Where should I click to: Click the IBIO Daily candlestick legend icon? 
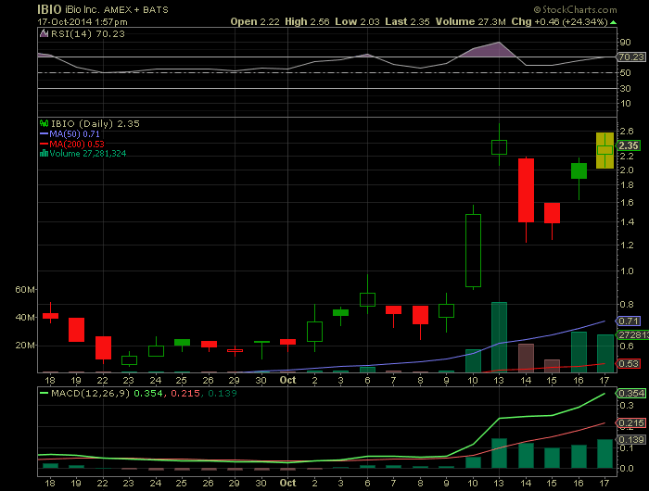(43, 122)
